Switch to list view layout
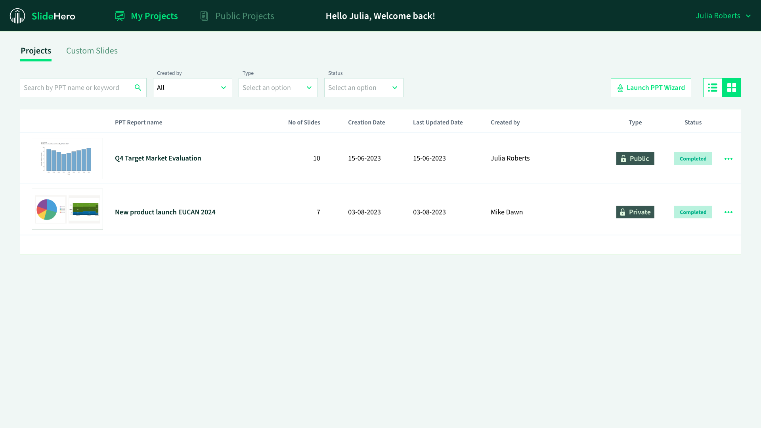 click(x=713, y=88)
